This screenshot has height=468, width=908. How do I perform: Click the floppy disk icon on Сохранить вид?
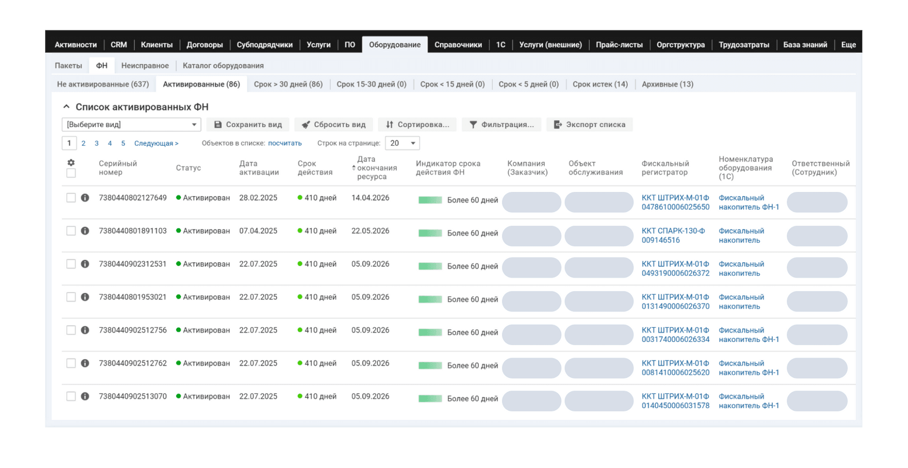point(218,125)
